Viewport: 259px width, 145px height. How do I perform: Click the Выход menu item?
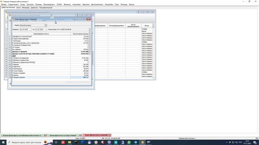click(132, 4)
